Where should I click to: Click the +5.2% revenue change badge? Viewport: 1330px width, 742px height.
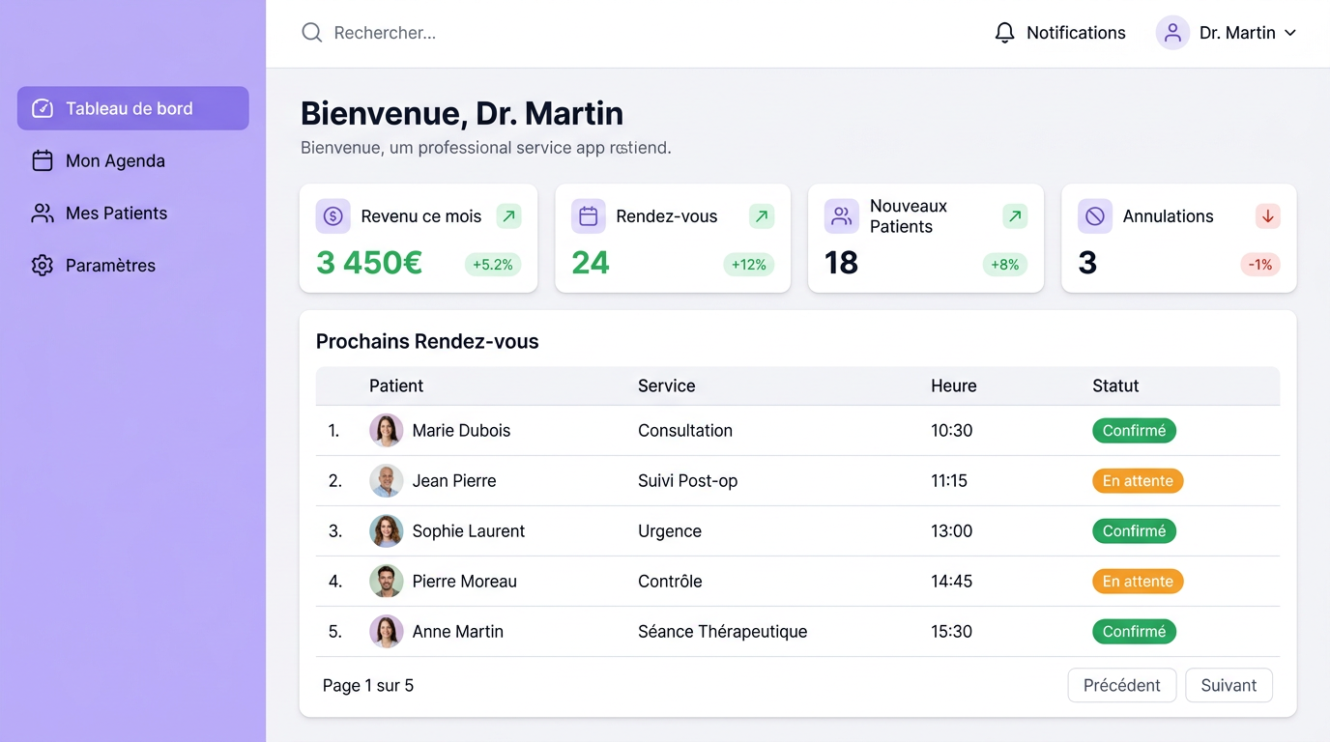click(x=493, y=265)
